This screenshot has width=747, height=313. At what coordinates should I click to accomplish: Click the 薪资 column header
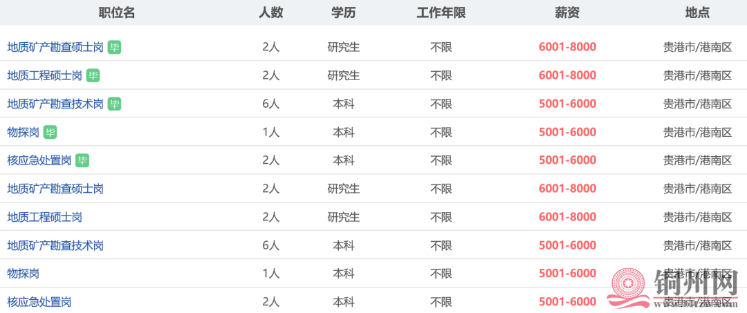pos(567,13)
